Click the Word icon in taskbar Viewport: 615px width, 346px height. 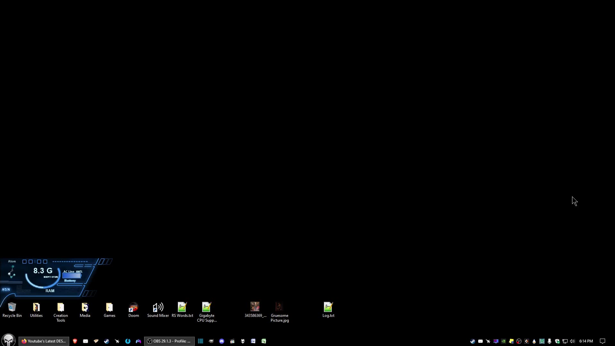pos(253,341)
